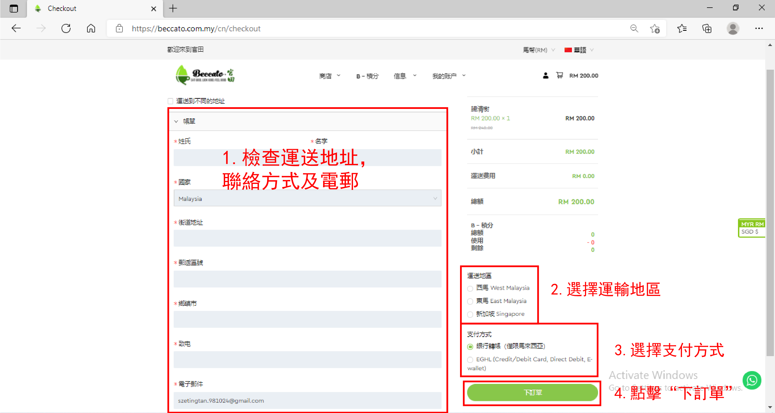This screenshot has width=775, height=413.
Task: Go to browser home page icon
Action: [91, 29]
